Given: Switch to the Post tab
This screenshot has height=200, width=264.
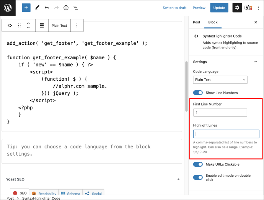Looking at the screenshot, I should tap(197, 22).
